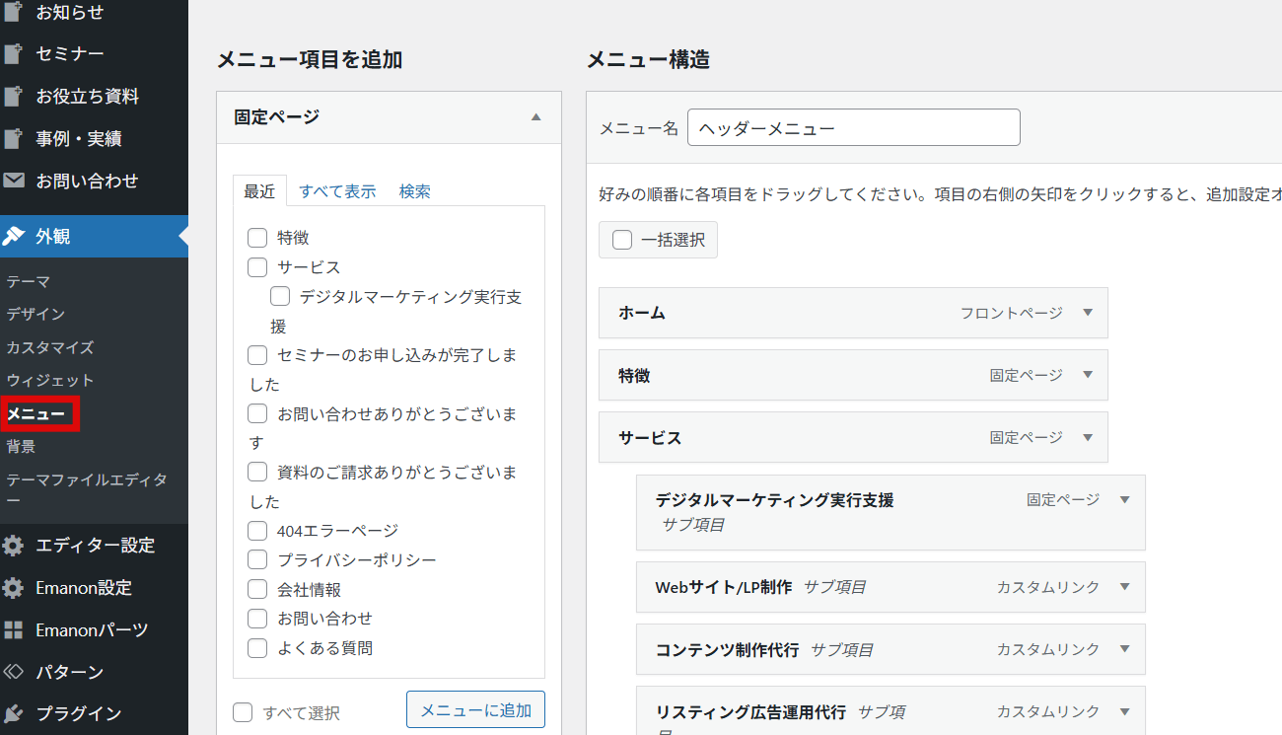The image size is (1282, 735).
Task: Click the pin icon next to お役立ち資料
Action: click(x=14, y=97)
